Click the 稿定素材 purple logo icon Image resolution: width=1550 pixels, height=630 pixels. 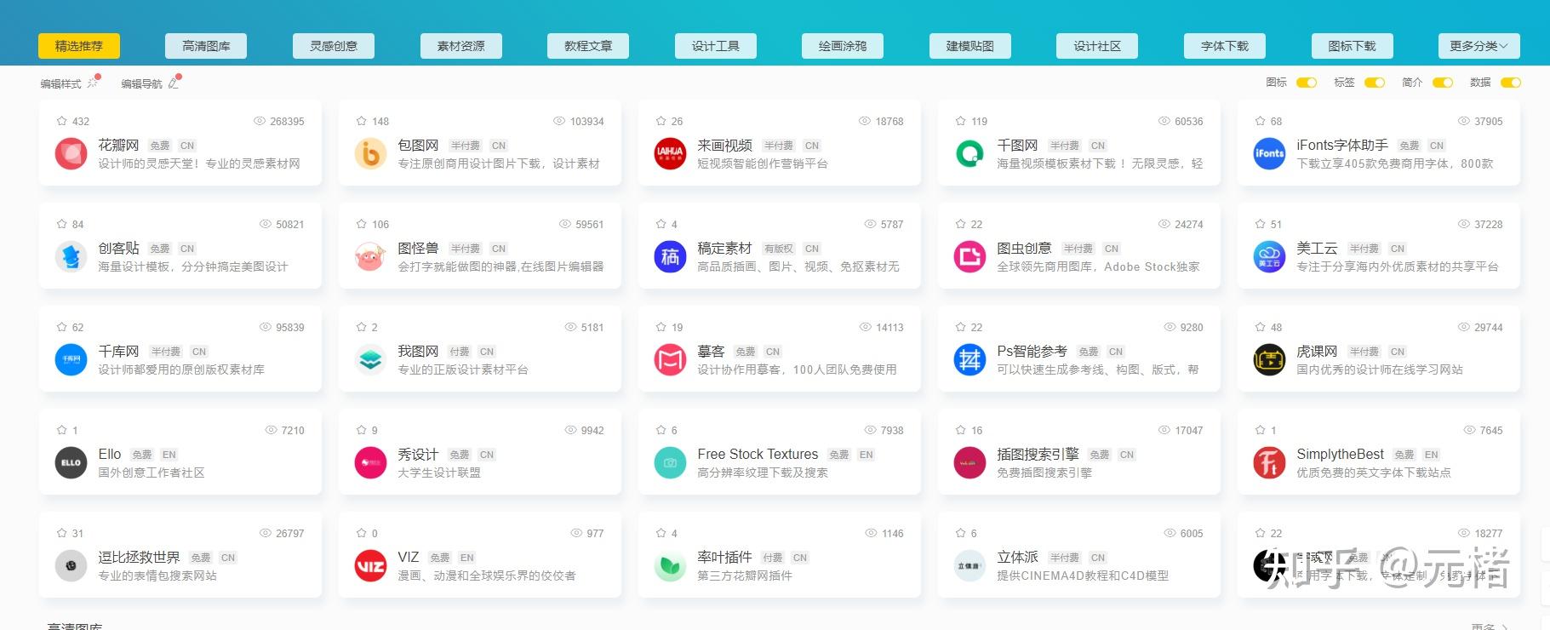click(670, 257)
